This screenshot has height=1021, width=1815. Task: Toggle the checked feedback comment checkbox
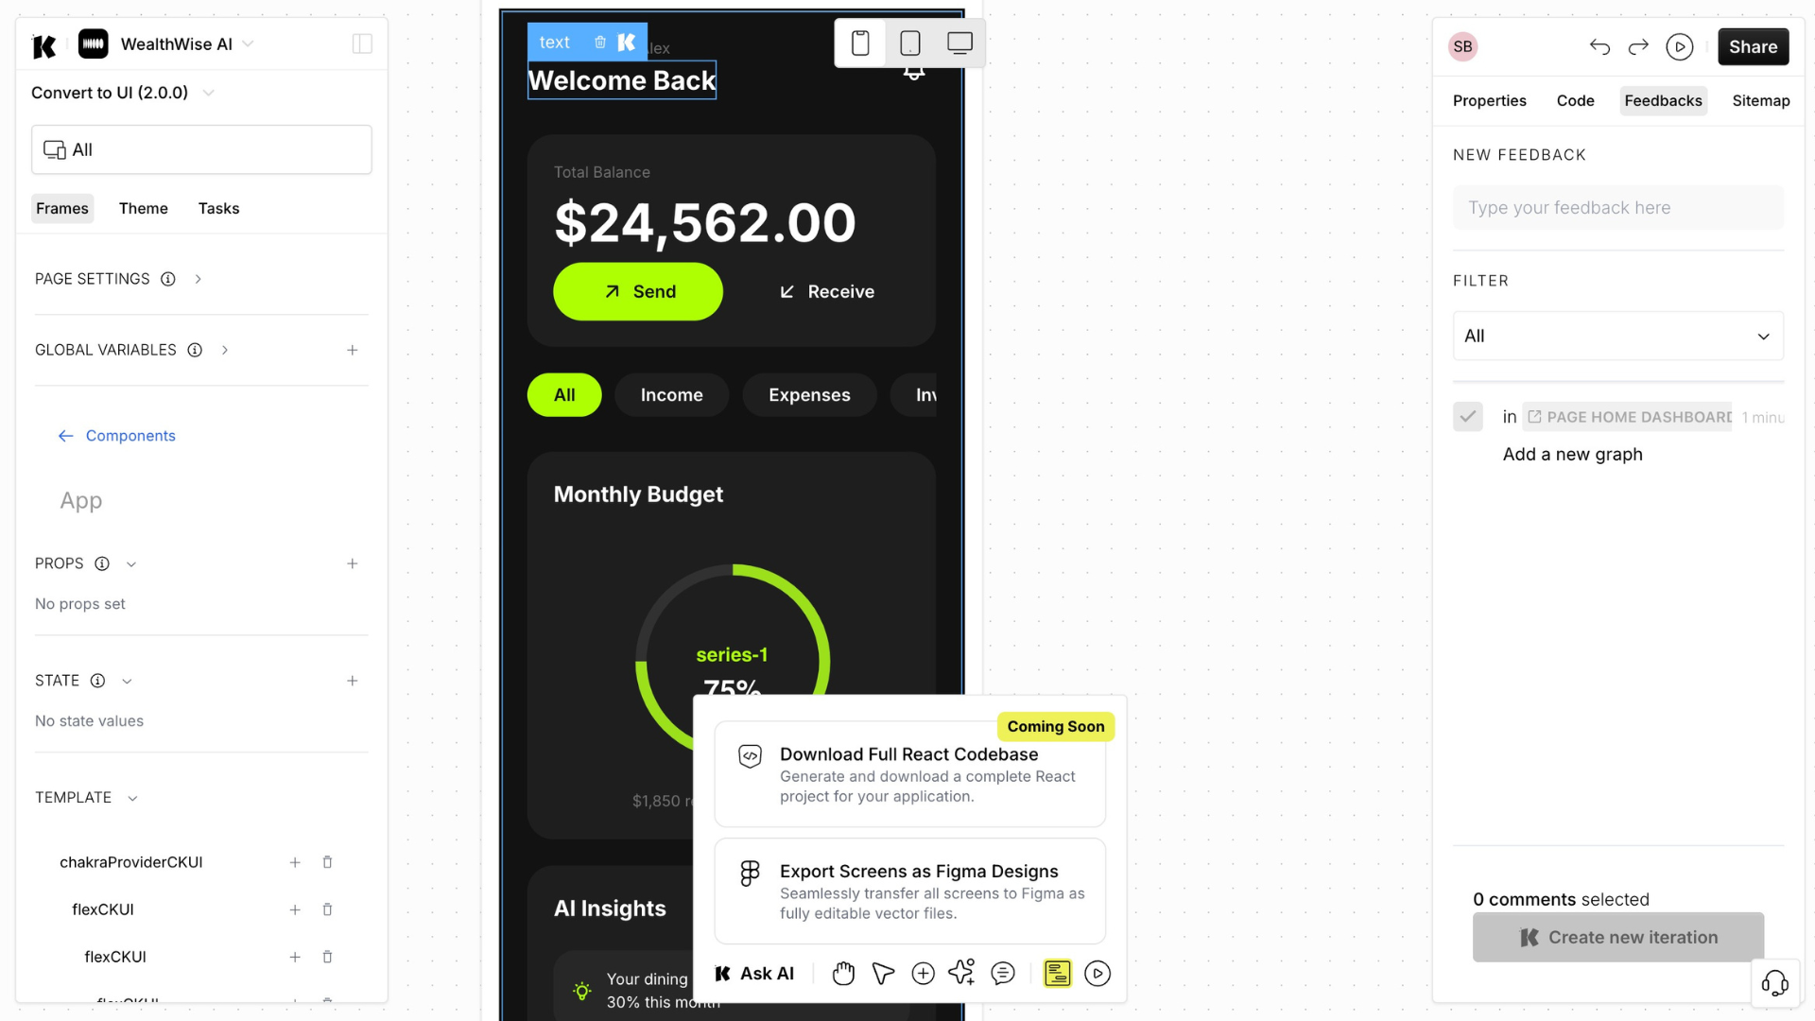pyautogui.click(x=1468, y=416)
